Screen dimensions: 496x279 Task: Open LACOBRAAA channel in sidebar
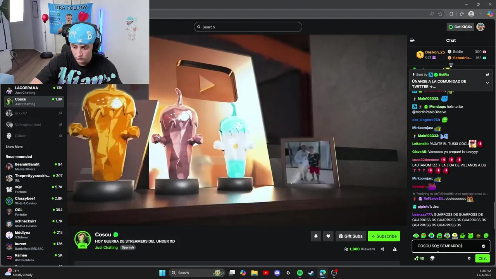(x=34, y=90)
